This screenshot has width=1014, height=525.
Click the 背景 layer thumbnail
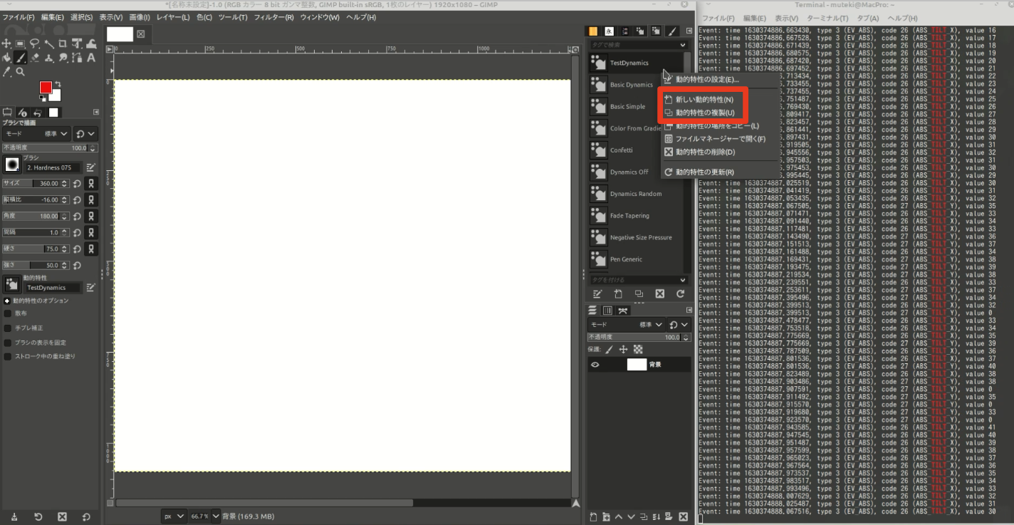pos(637,365)
